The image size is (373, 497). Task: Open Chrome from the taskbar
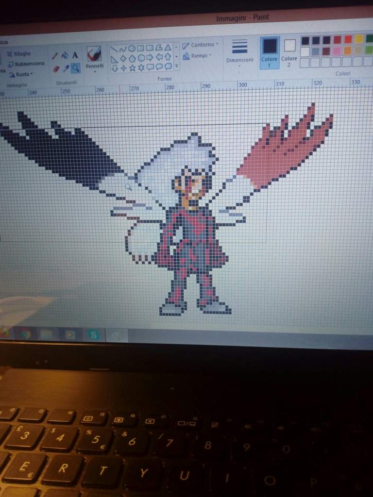click(25, 334)
